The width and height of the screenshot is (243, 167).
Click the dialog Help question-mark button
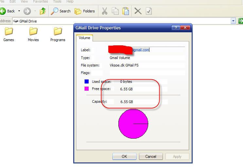click(x=176, y=28)
